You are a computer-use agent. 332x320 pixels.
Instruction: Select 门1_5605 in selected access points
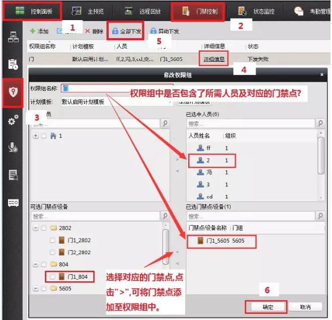coord(221,241)
